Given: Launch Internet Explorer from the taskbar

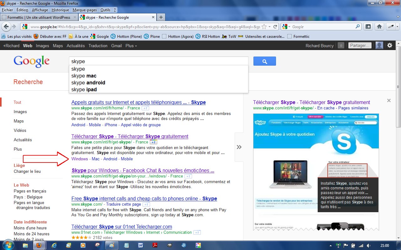Looking at the screenshot, I should click(x=54, y=245).
